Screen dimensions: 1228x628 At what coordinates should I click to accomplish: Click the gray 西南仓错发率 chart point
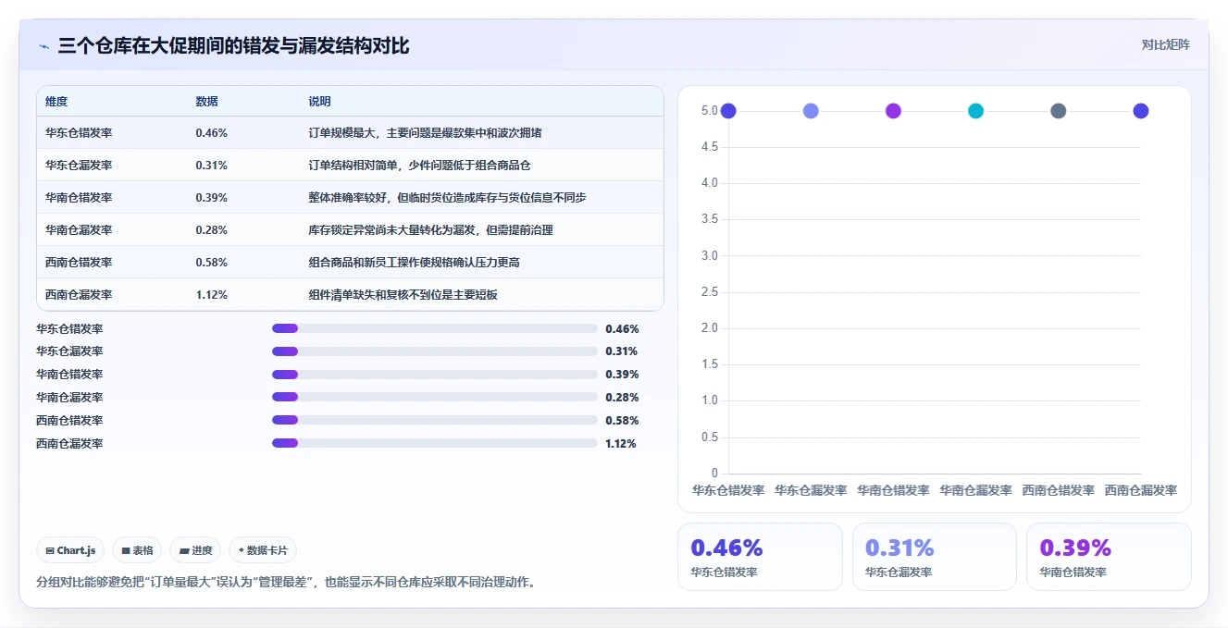(1059, 111)
